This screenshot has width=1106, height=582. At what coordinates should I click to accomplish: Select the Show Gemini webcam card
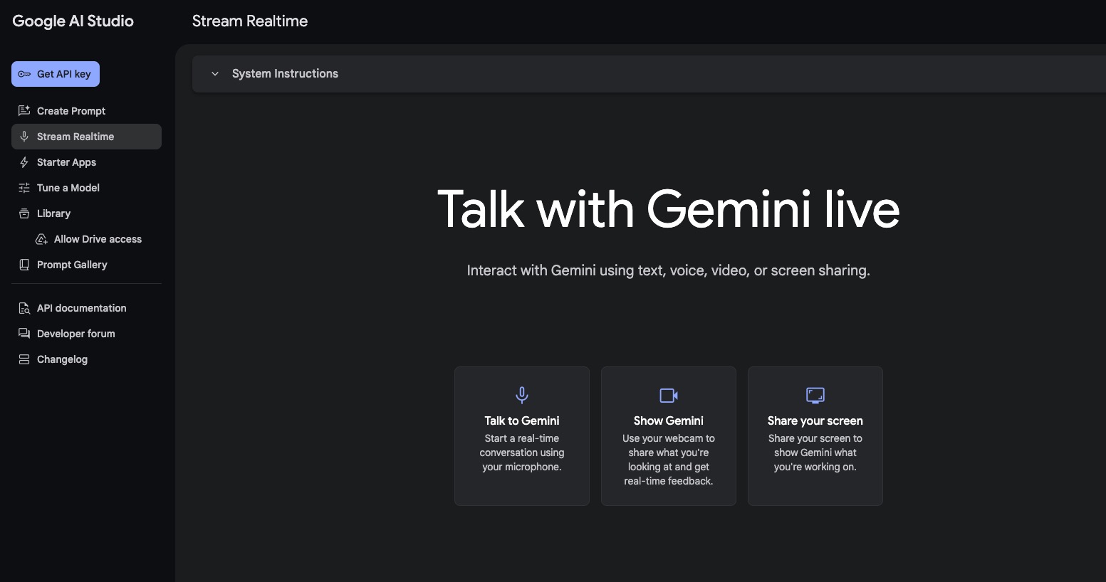click(x=669, y=436)
